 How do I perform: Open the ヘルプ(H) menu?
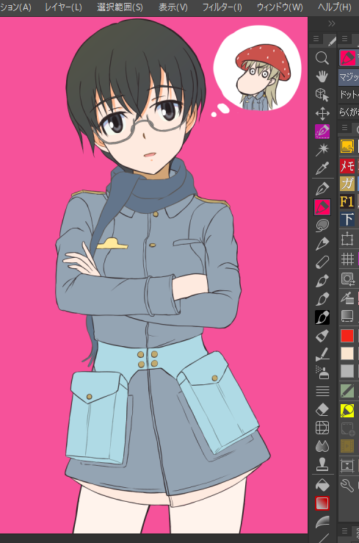click(334, 7)
